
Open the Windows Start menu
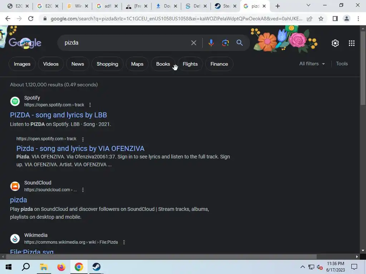(x=9, y=267)
